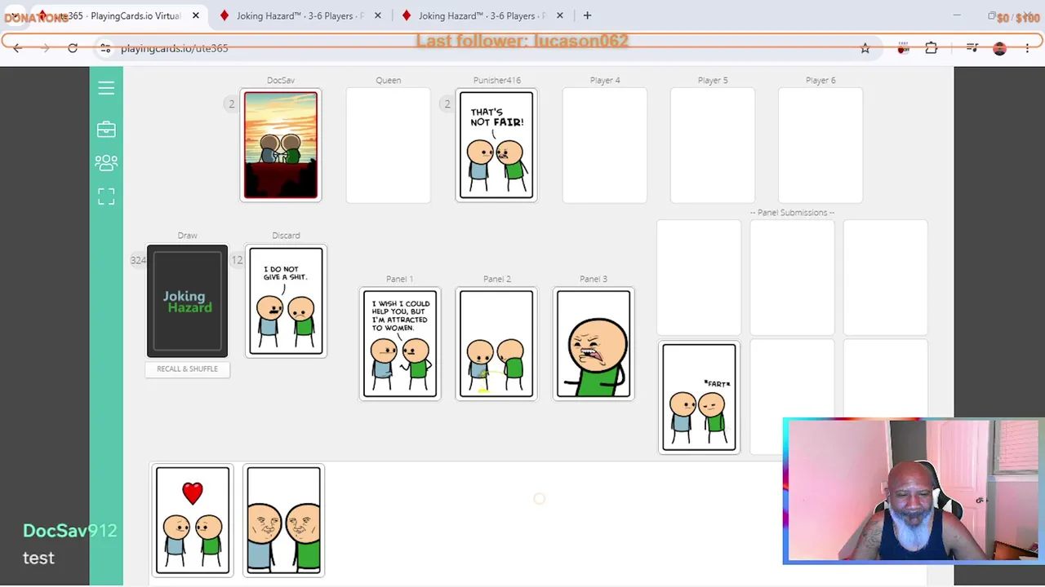Open the briefcase edit-table icon

pos(106,130)
